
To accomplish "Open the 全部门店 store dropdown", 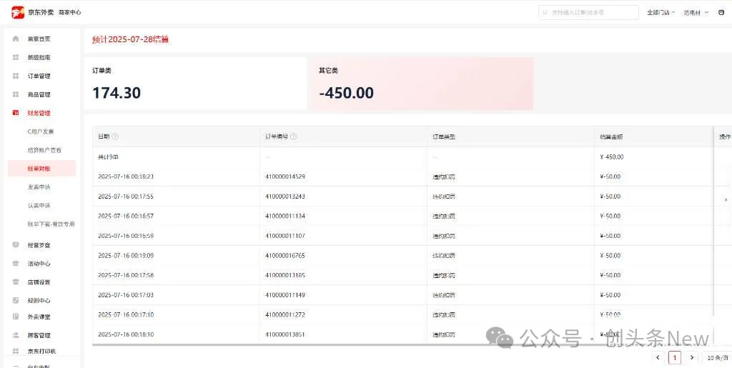I will tap(661, 12).
